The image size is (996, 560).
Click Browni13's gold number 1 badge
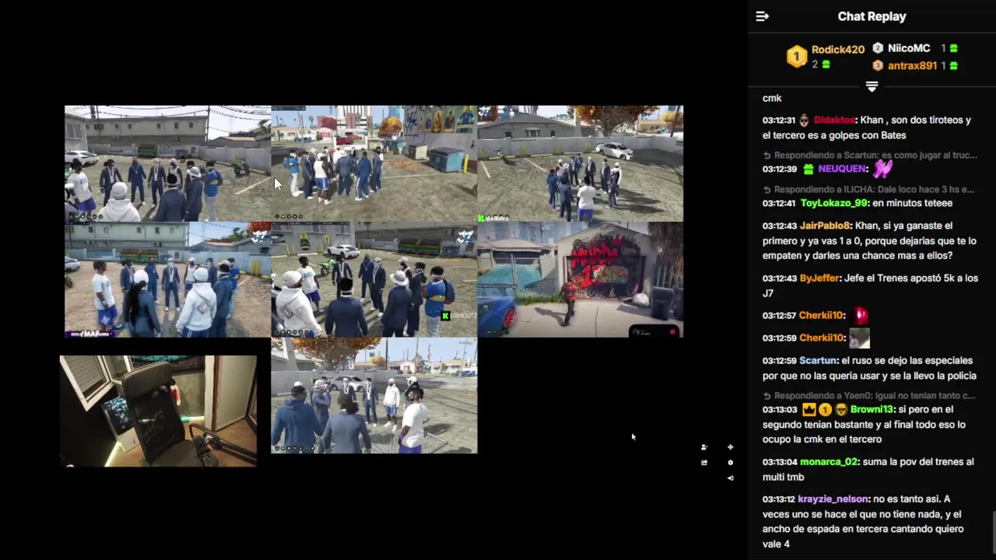coord(825,409)
